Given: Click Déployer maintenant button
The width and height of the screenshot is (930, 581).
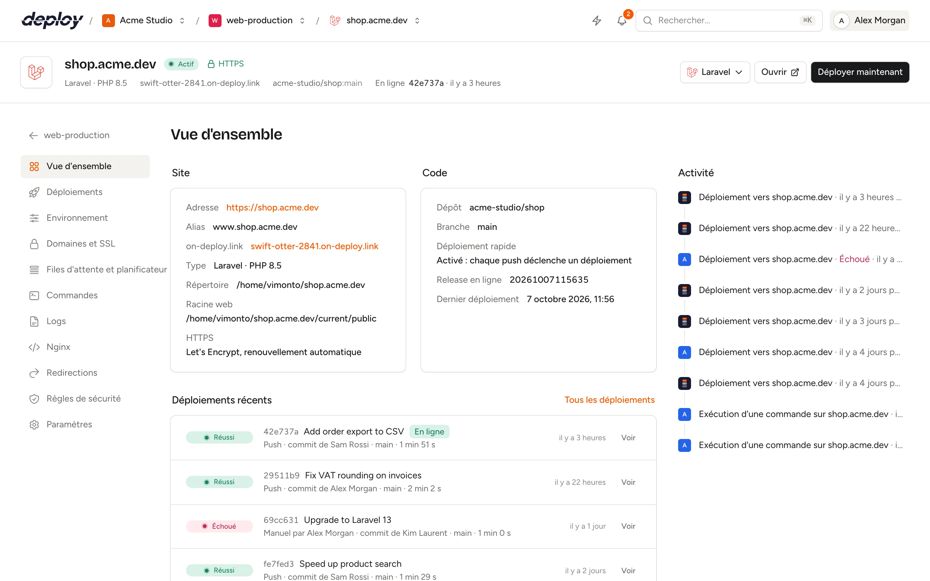Looking at the screenshot, I should [860, 72].
